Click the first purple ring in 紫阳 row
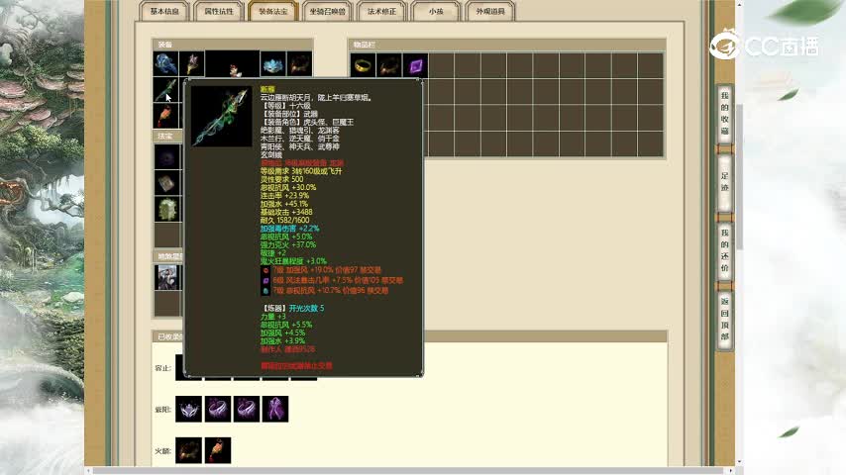 (217, 409)
